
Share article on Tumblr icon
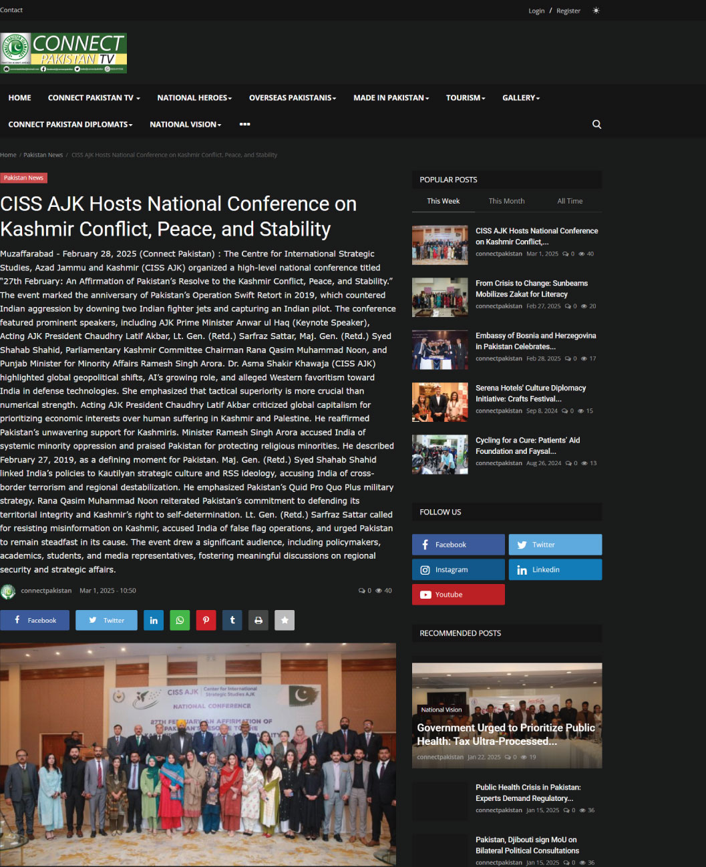[x=232, y=620]
